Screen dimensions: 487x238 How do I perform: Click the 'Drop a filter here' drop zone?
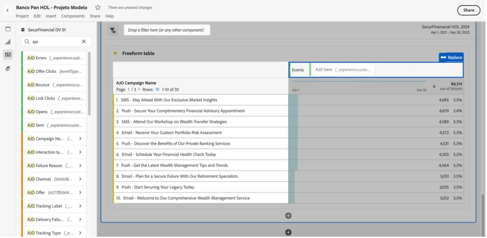pos(167,30)
